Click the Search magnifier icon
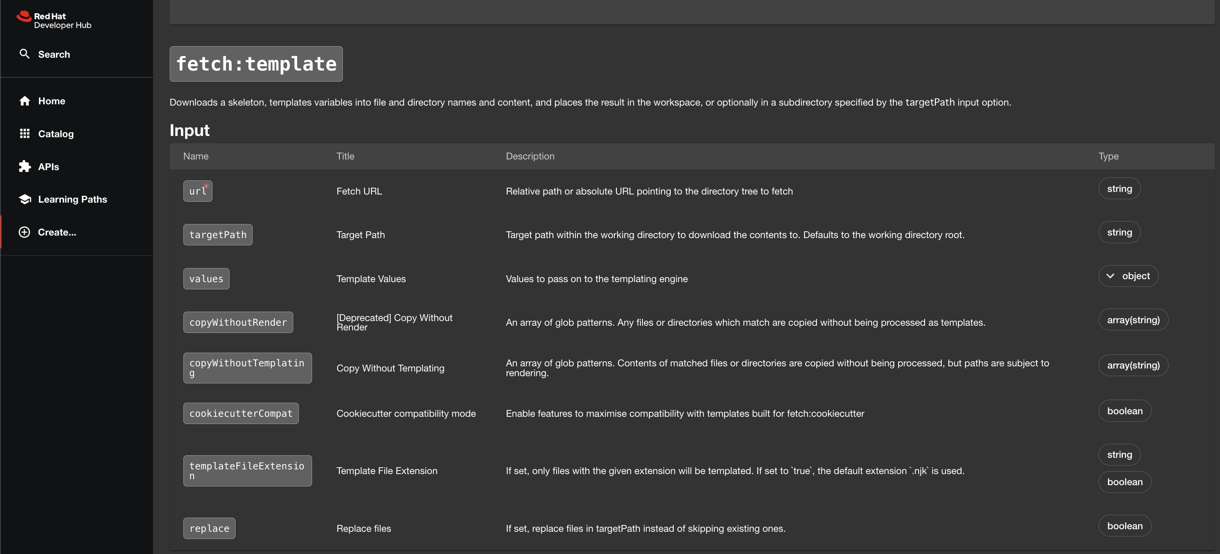 coord(24,54)
